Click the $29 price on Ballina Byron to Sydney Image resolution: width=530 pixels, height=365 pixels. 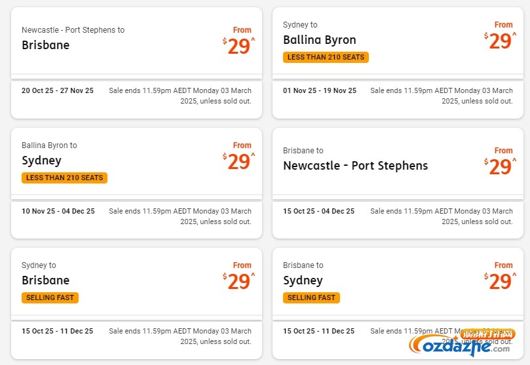pos(238,161)
